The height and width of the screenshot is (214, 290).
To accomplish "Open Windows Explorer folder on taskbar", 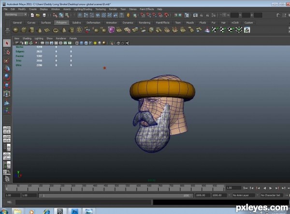I will click(17, 211).
